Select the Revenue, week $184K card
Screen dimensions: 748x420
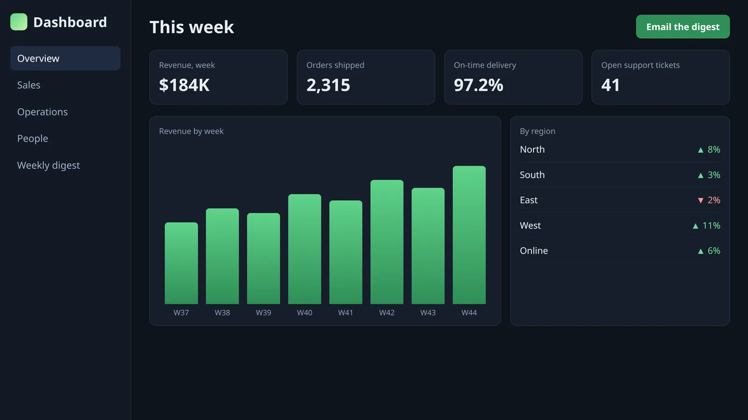[218, 77]
